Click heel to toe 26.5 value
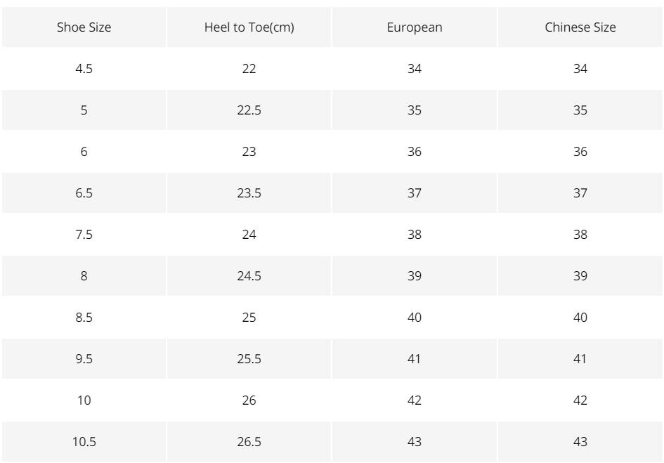This screenshot has height=463, width=664. point(249,442)
